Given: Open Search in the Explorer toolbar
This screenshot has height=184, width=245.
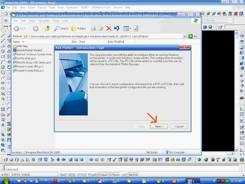Looking at the screenshot, I should tap(61, 29).
